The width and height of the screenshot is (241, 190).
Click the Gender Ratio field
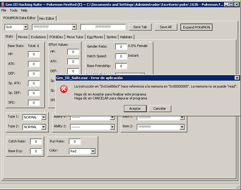(x=121, y=47)
